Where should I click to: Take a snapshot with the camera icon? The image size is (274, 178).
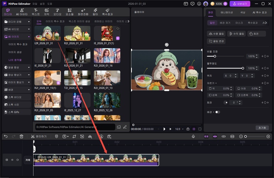tap(188, 129)
